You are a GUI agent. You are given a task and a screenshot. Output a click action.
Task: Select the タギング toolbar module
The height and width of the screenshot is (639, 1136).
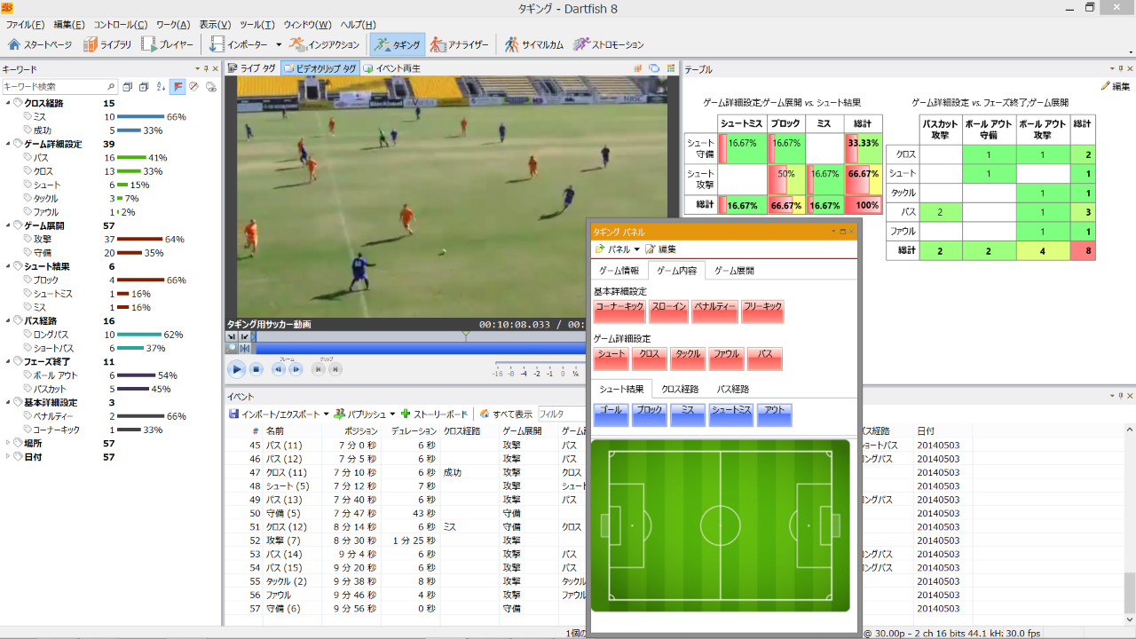click(397, 44)
